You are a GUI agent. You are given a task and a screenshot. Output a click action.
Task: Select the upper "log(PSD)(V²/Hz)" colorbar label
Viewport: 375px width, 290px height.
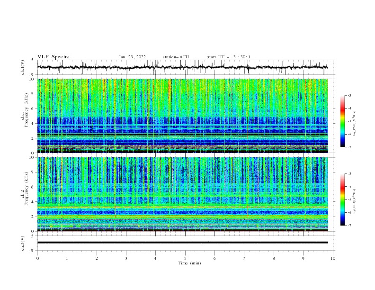[x=354, y=123]
